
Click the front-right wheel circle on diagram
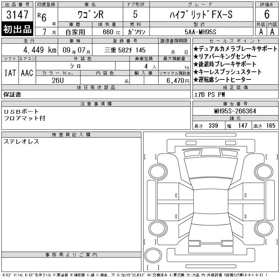264,172
